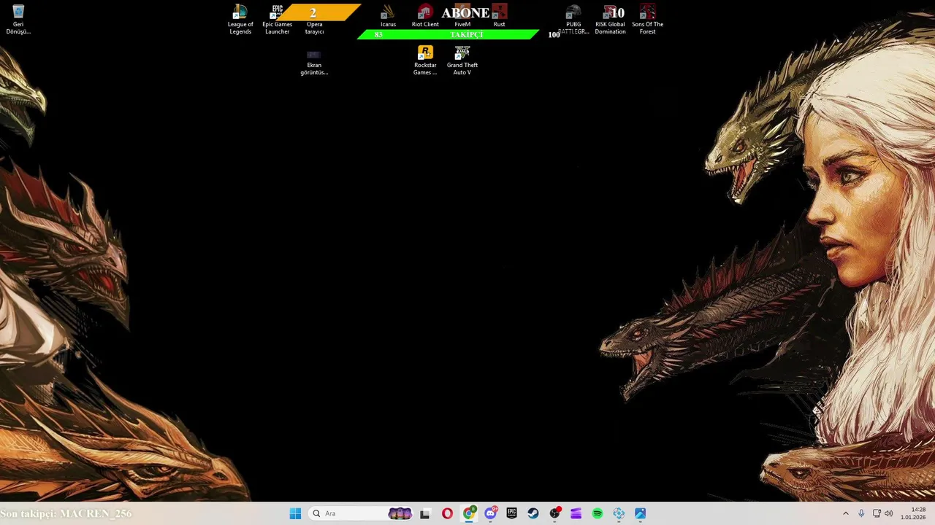Image resolution: width=935 pixels, height=525 pixels.
Task: Open network settings from system tray
Action: pos(877,513)
